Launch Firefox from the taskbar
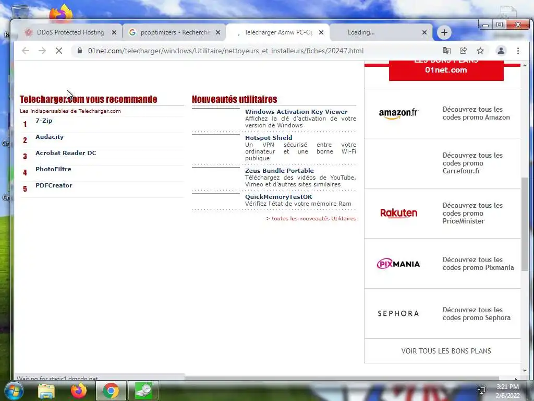The width and height of the screenshot is (534, 401). coord(79,391)
